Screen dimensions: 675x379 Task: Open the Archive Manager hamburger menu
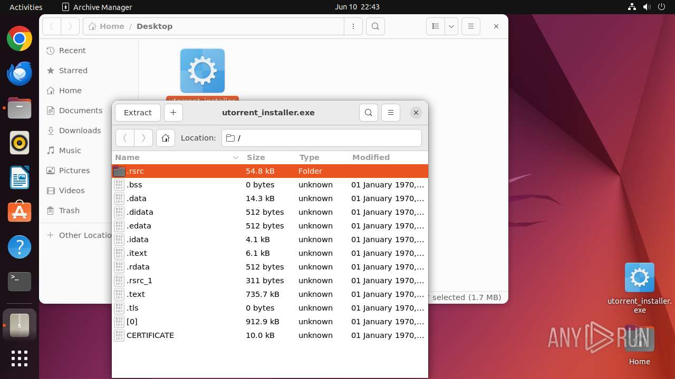(x=391, y=113)
